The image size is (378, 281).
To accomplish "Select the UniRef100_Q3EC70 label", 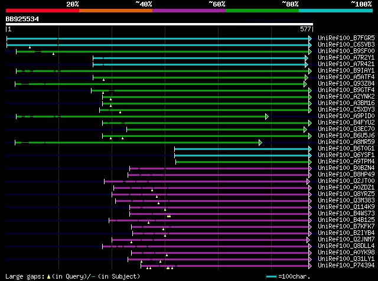I will click(346, 129).
